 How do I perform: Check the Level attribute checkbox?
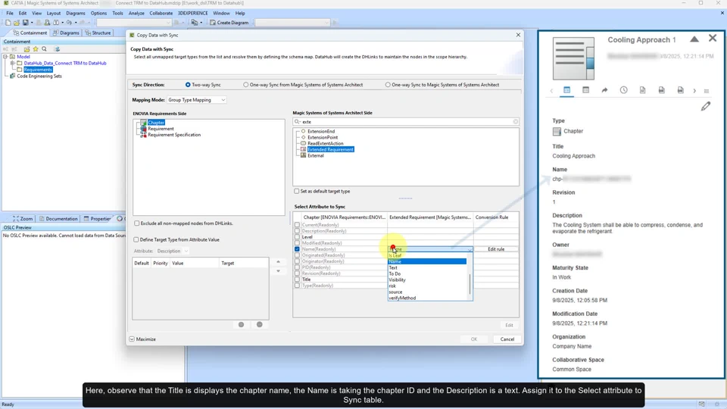(x=297, y=237)
